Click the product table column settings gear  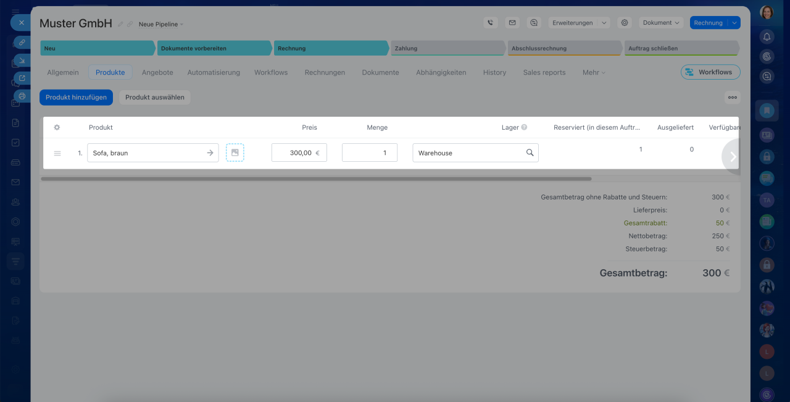click(x=57, y=127)
